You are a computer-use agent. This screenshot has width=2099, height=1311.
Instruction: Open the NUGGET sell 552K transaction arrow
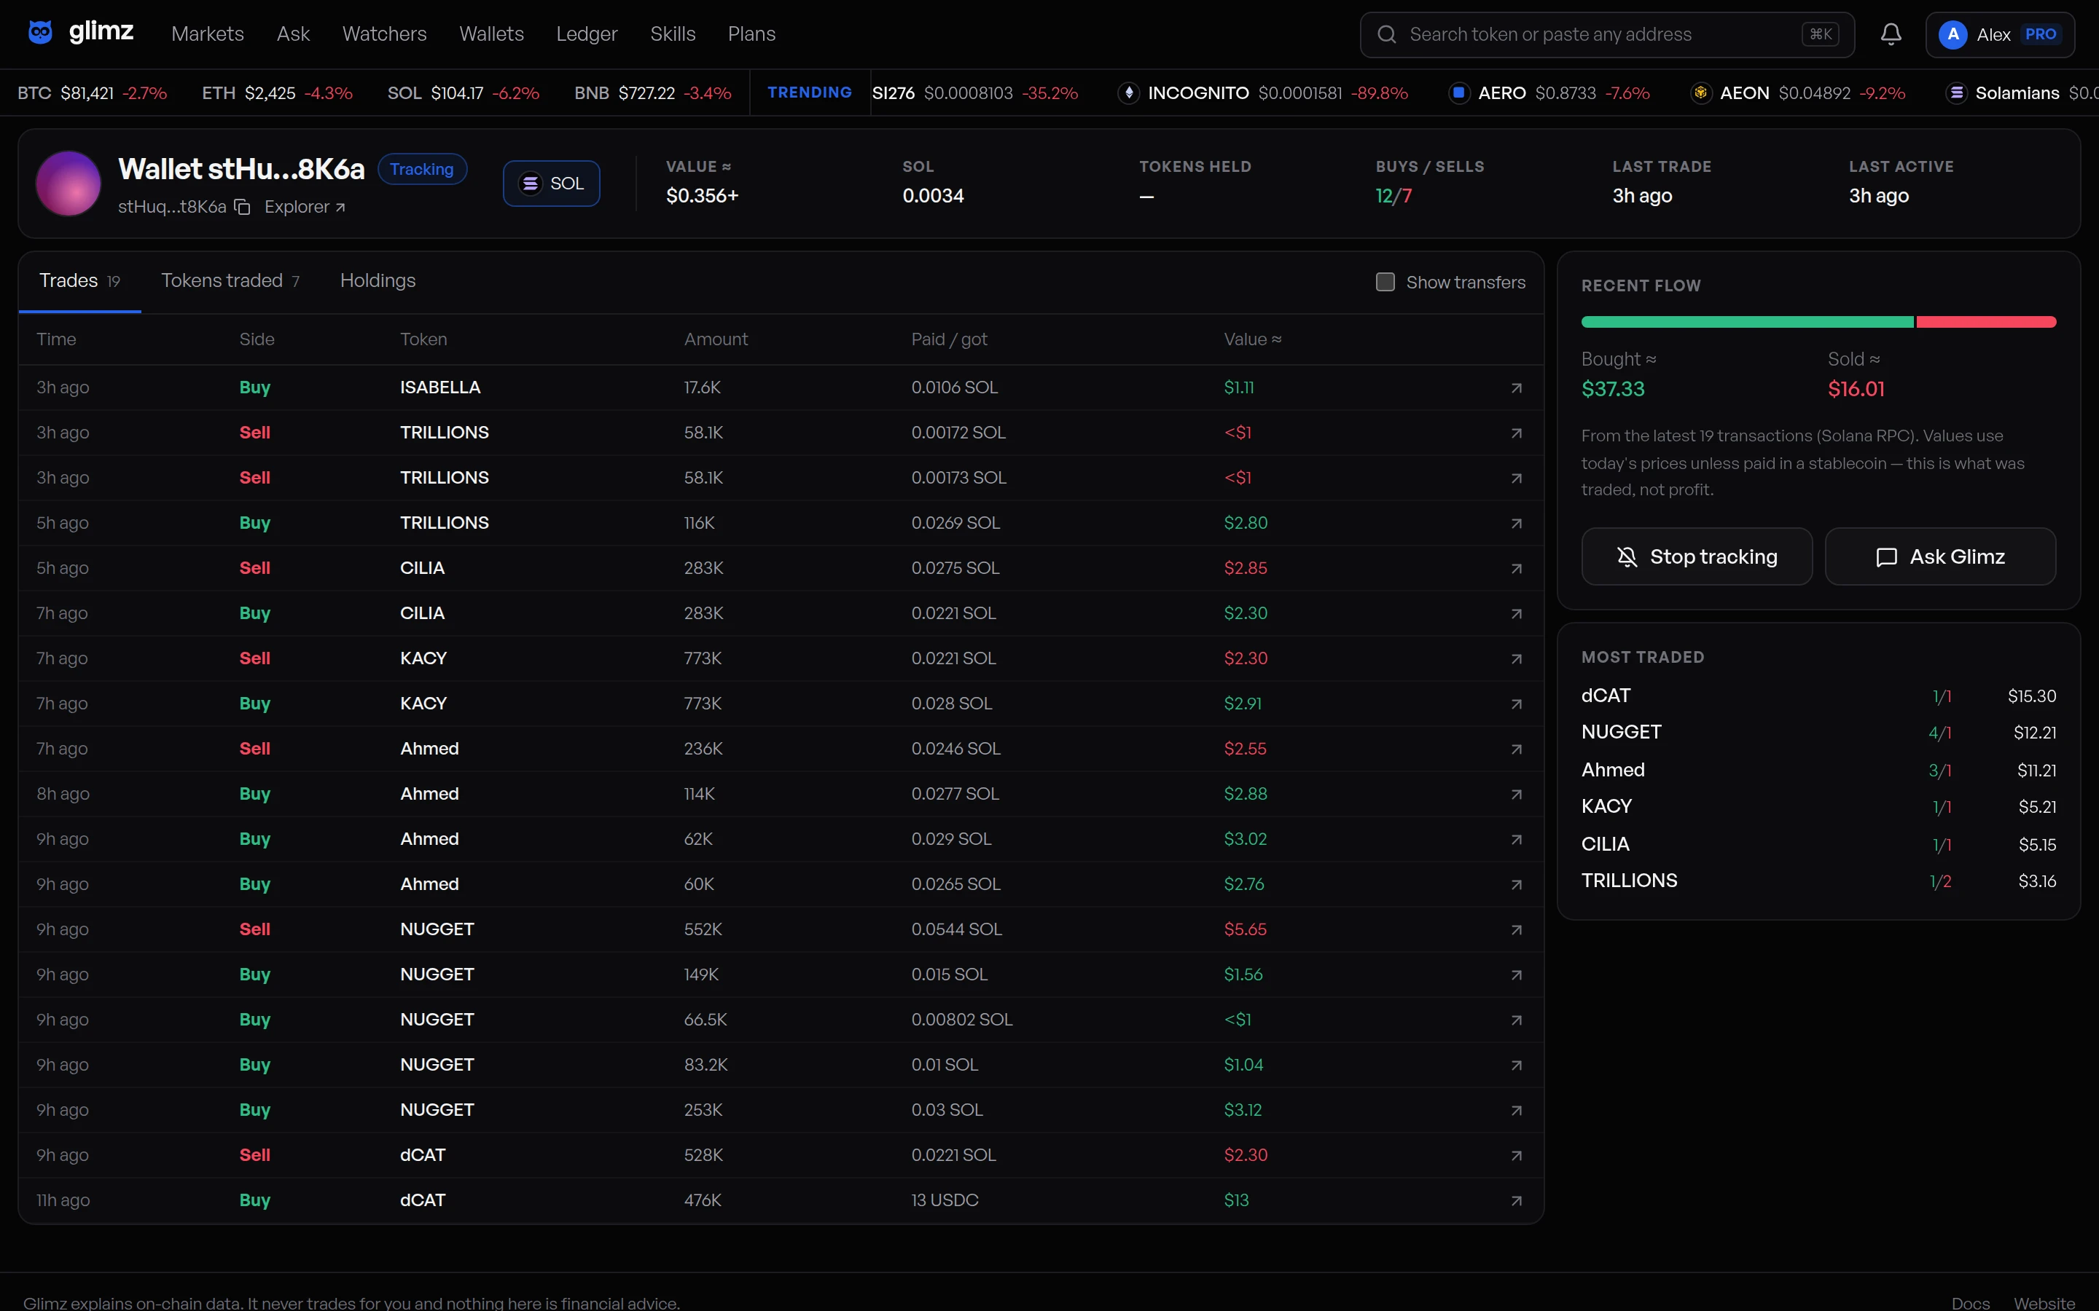[x=1516, y=929]
